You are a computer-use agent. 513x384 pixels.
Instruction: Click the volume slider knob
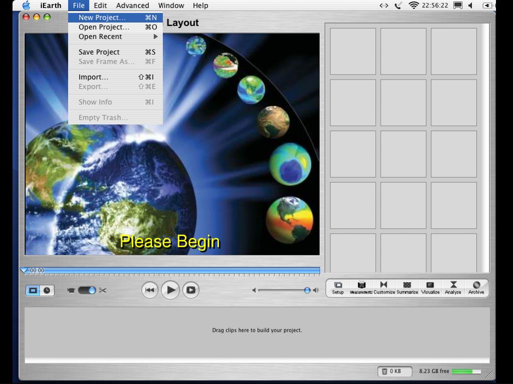(307, 290)
